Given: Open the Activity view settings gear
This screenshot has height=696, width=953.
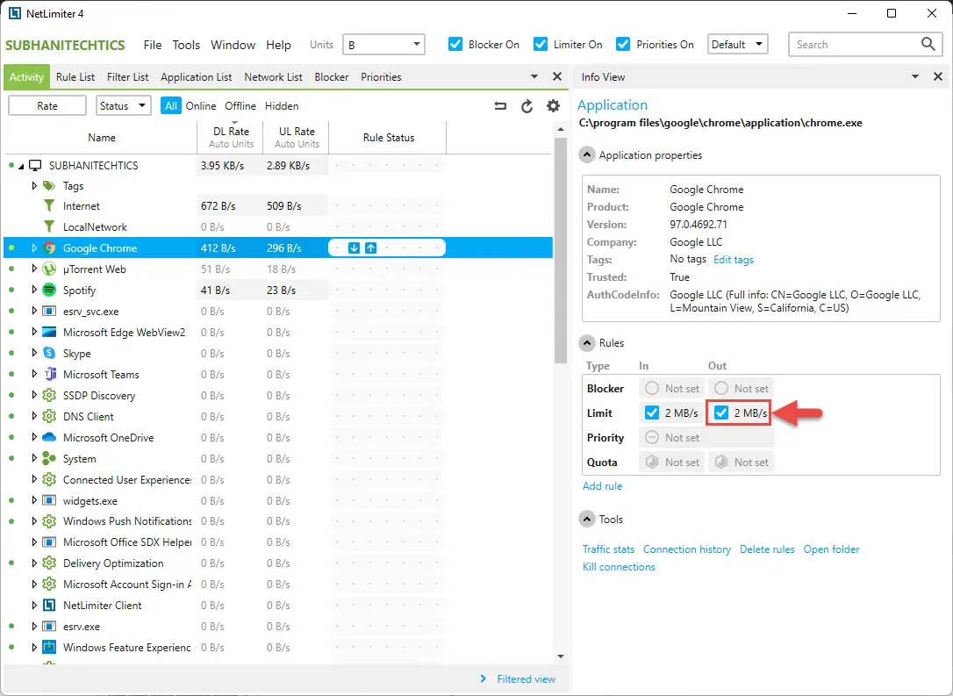Looking at the screenshot, I should 553,106.
